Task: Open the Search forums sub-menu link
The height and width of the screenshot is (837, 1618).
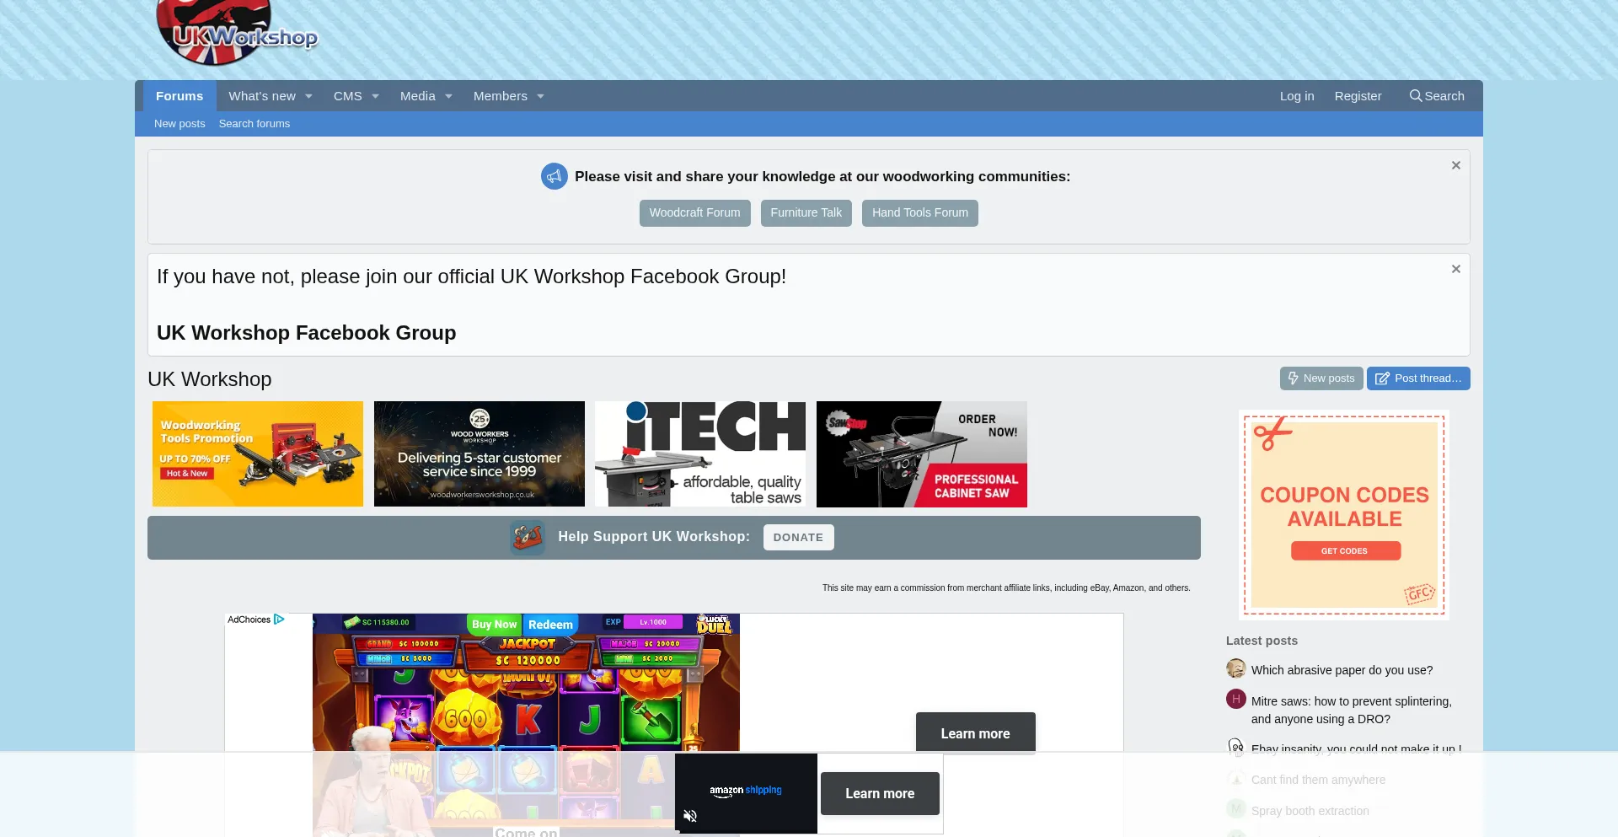Action: point(254,124)
